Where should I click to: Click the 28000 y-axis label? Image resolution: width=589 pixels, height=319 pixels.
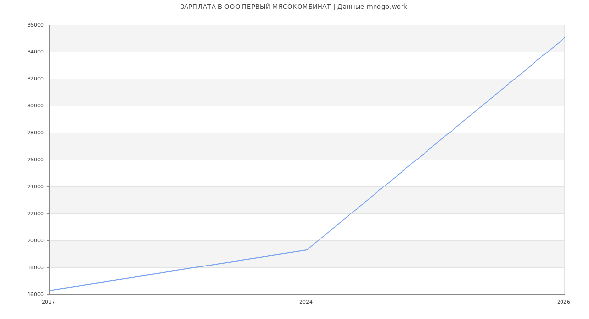35,133
